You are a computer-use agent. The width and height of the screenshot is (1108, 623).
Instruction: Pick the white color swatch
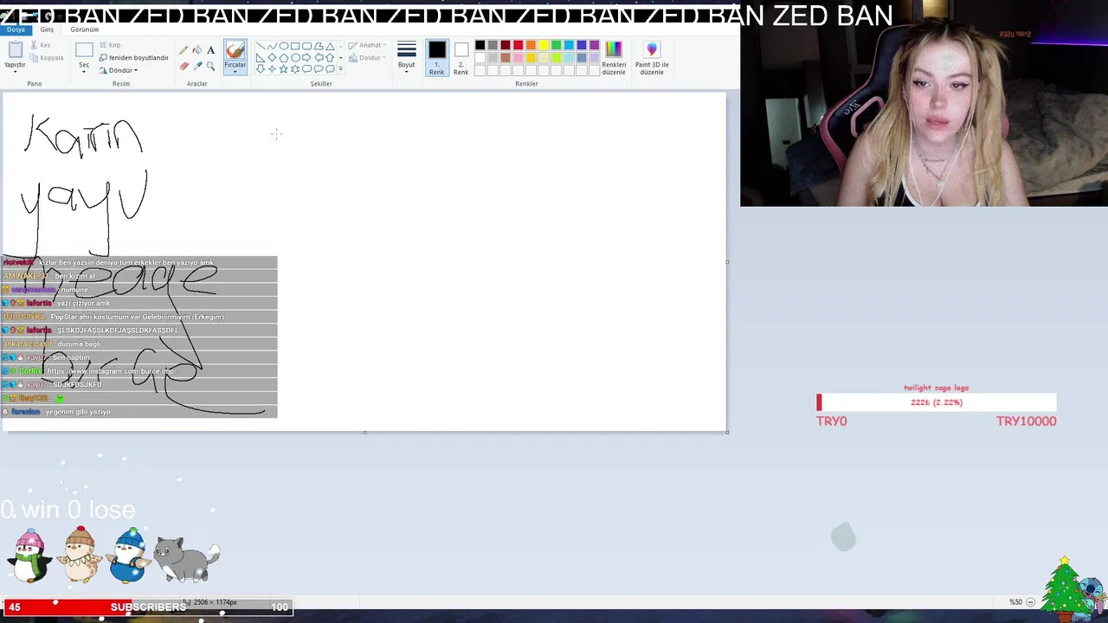point(480,58)
